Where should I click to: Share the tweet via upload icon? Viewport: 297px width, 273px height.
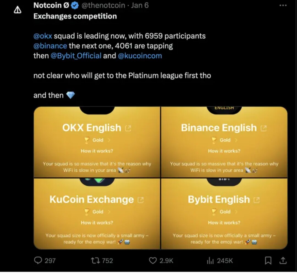tap(284, 260)
